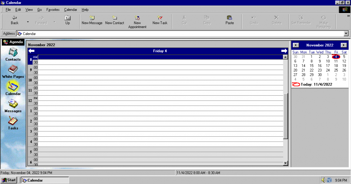Click the Cut toolbar icon

click(184, 20)
